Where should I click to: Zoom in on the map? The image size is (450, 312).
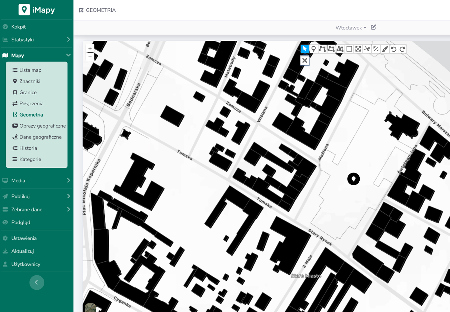click(x=90, y=48)
